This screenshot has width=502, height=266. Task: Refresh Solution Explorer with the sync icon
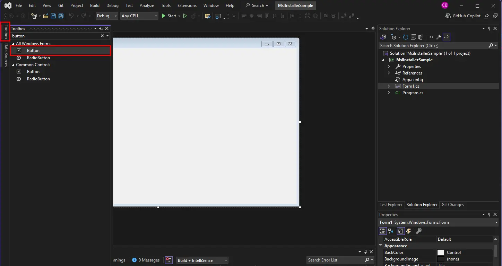coord(405,37)
